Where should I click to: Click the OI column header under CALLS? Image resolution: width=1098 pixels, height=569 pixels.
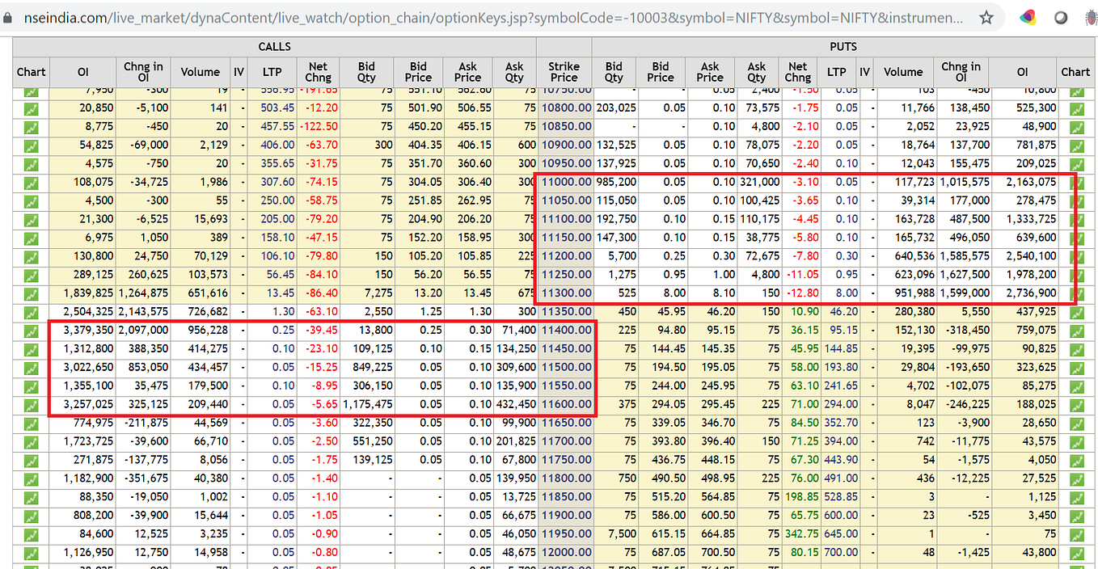coord(83,72)
